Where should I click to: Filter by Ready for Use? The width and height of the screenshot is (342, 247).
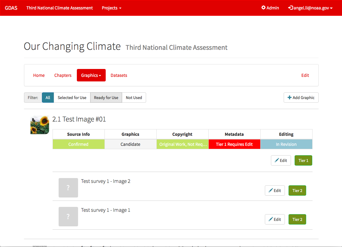pyautogui.click(x=106, y=98)
